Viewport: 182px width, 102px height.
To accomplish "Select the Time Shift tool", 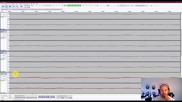I will click(x=27, y=7).
